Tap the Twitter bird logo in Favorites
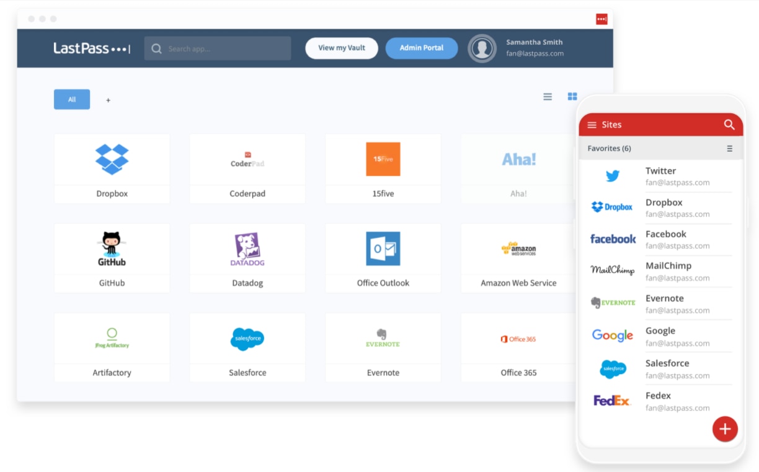The image size is (759, 472). click(613, 176)
